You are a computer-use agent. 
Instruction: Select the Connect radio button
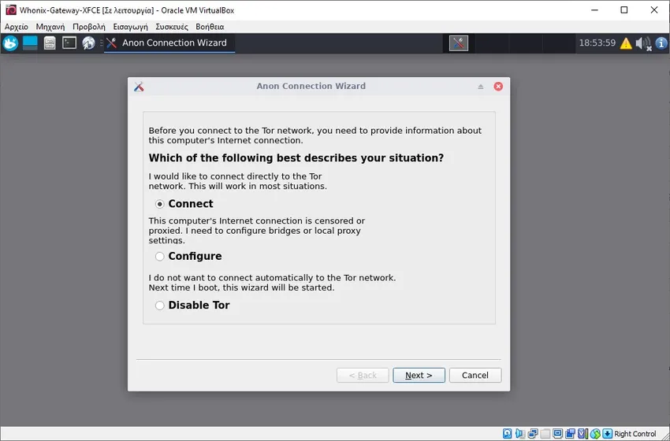pyautogui.click(x=159, y=204)
